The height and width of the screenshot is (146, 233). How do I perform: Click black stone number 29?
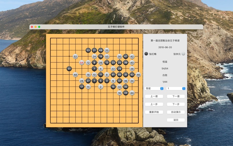[119, 69]
